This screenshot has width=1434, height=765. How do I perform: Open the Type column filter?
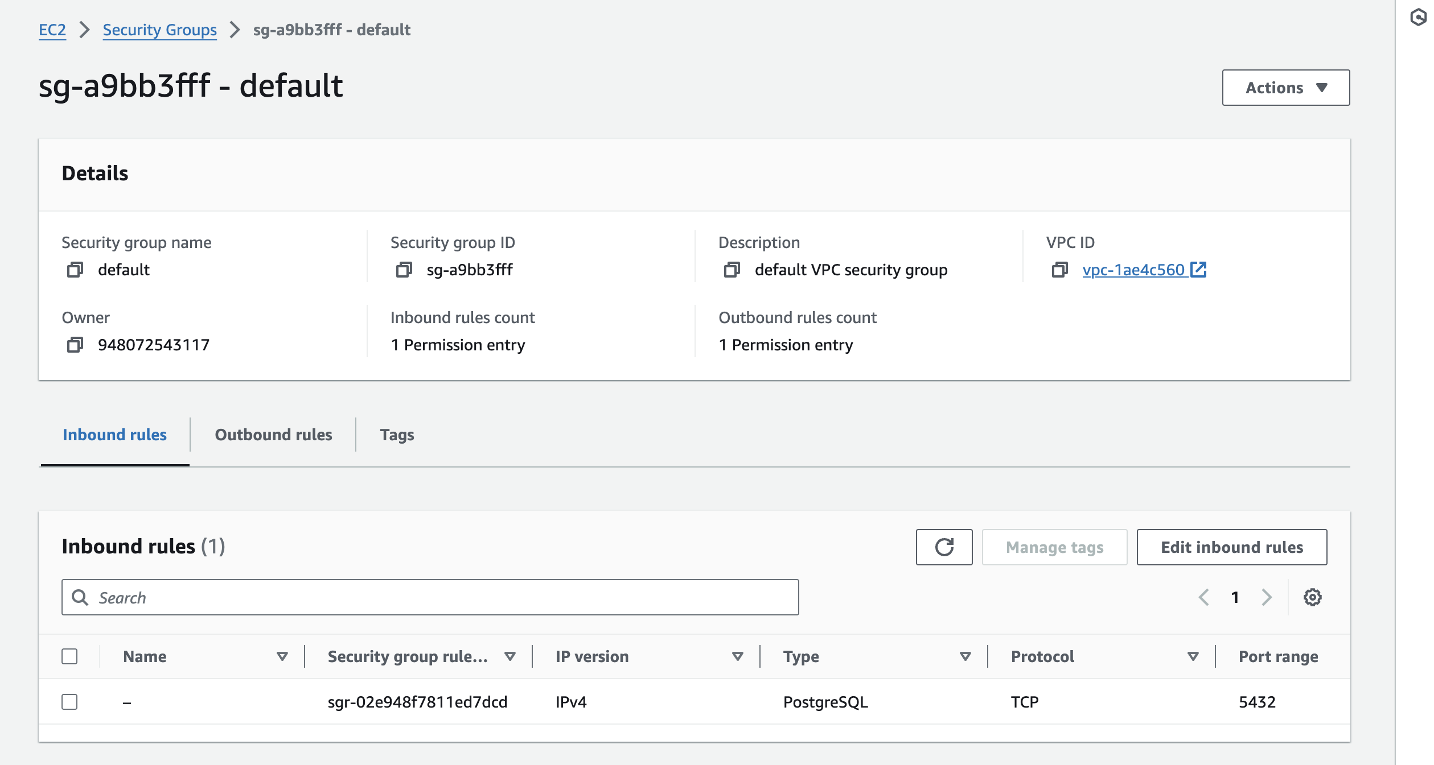point(964,656)
